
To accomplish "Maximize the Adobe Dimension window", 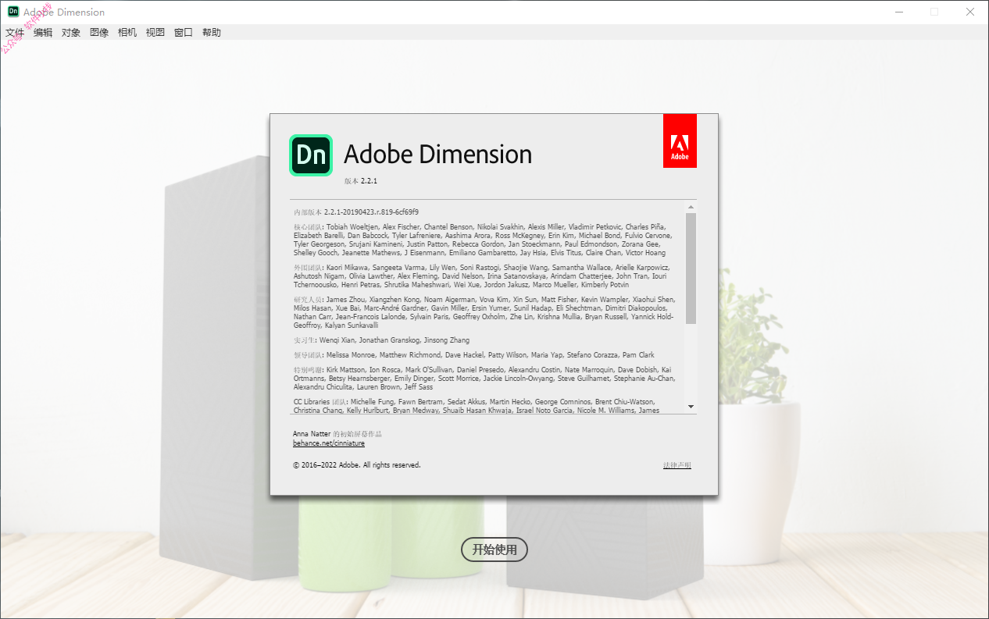I will point(934,12).
